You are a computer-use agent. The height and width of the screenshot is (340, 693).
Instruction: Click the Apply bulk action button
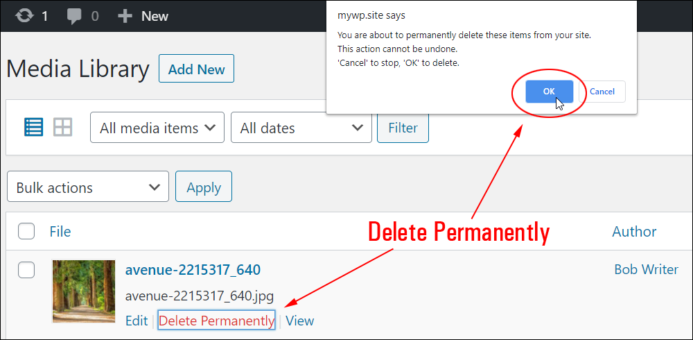pos(204,187)
